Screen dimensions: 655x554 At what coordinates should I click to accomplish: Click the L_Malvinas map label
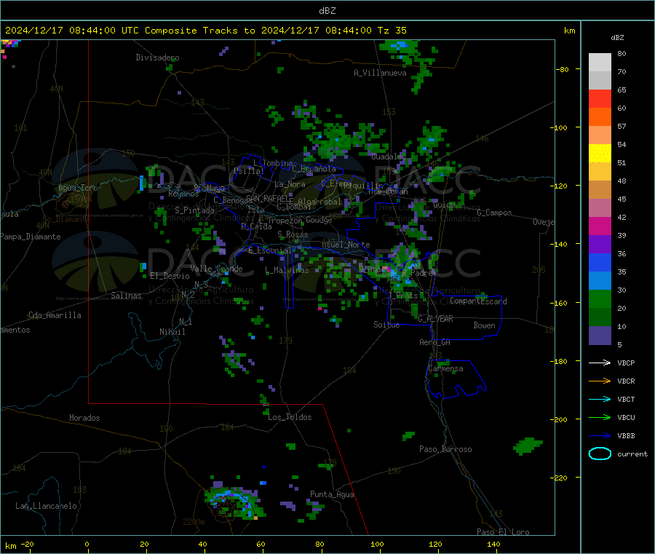pos(287,270)
